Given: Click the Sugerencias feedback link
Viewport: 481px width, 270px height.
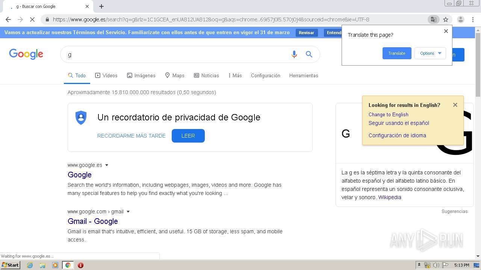Looking at the screenshot, I should point(455,211).
